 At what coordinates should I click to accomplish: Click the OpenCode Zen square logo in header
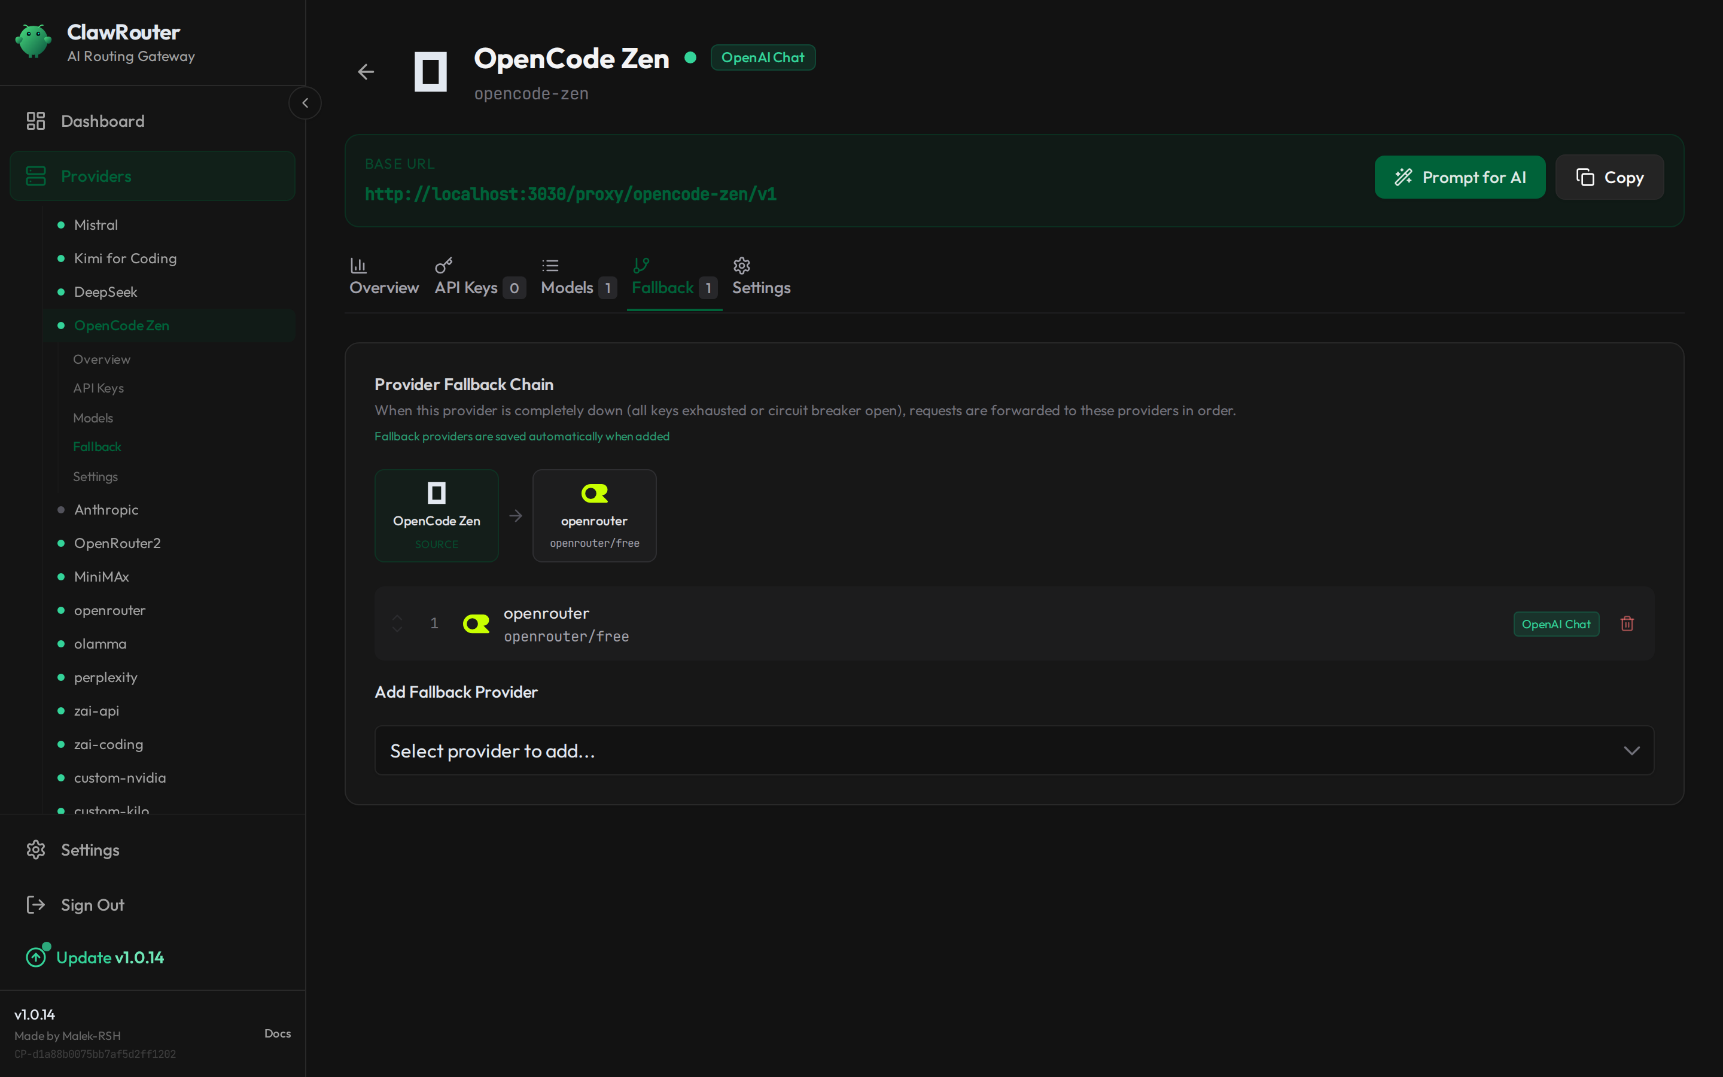click(431, 71)
